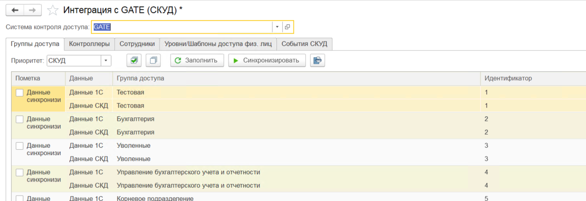586x201 pixels.
Task: Click the uncheck all marks icon
Action: [x=154, y=61]
